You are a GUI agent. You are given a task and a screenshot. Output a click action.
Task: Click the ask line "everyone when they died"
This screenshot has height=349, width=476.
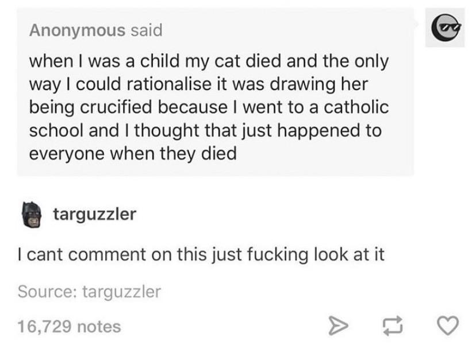click(132, 154)
